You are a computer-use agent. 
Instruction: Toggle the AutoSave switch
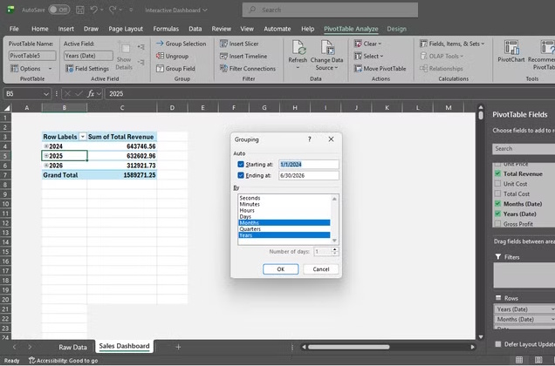coord(58,10)
